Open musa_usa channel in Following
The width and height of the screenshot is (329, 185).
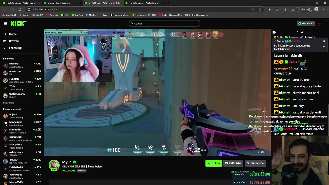coord(22,73)
